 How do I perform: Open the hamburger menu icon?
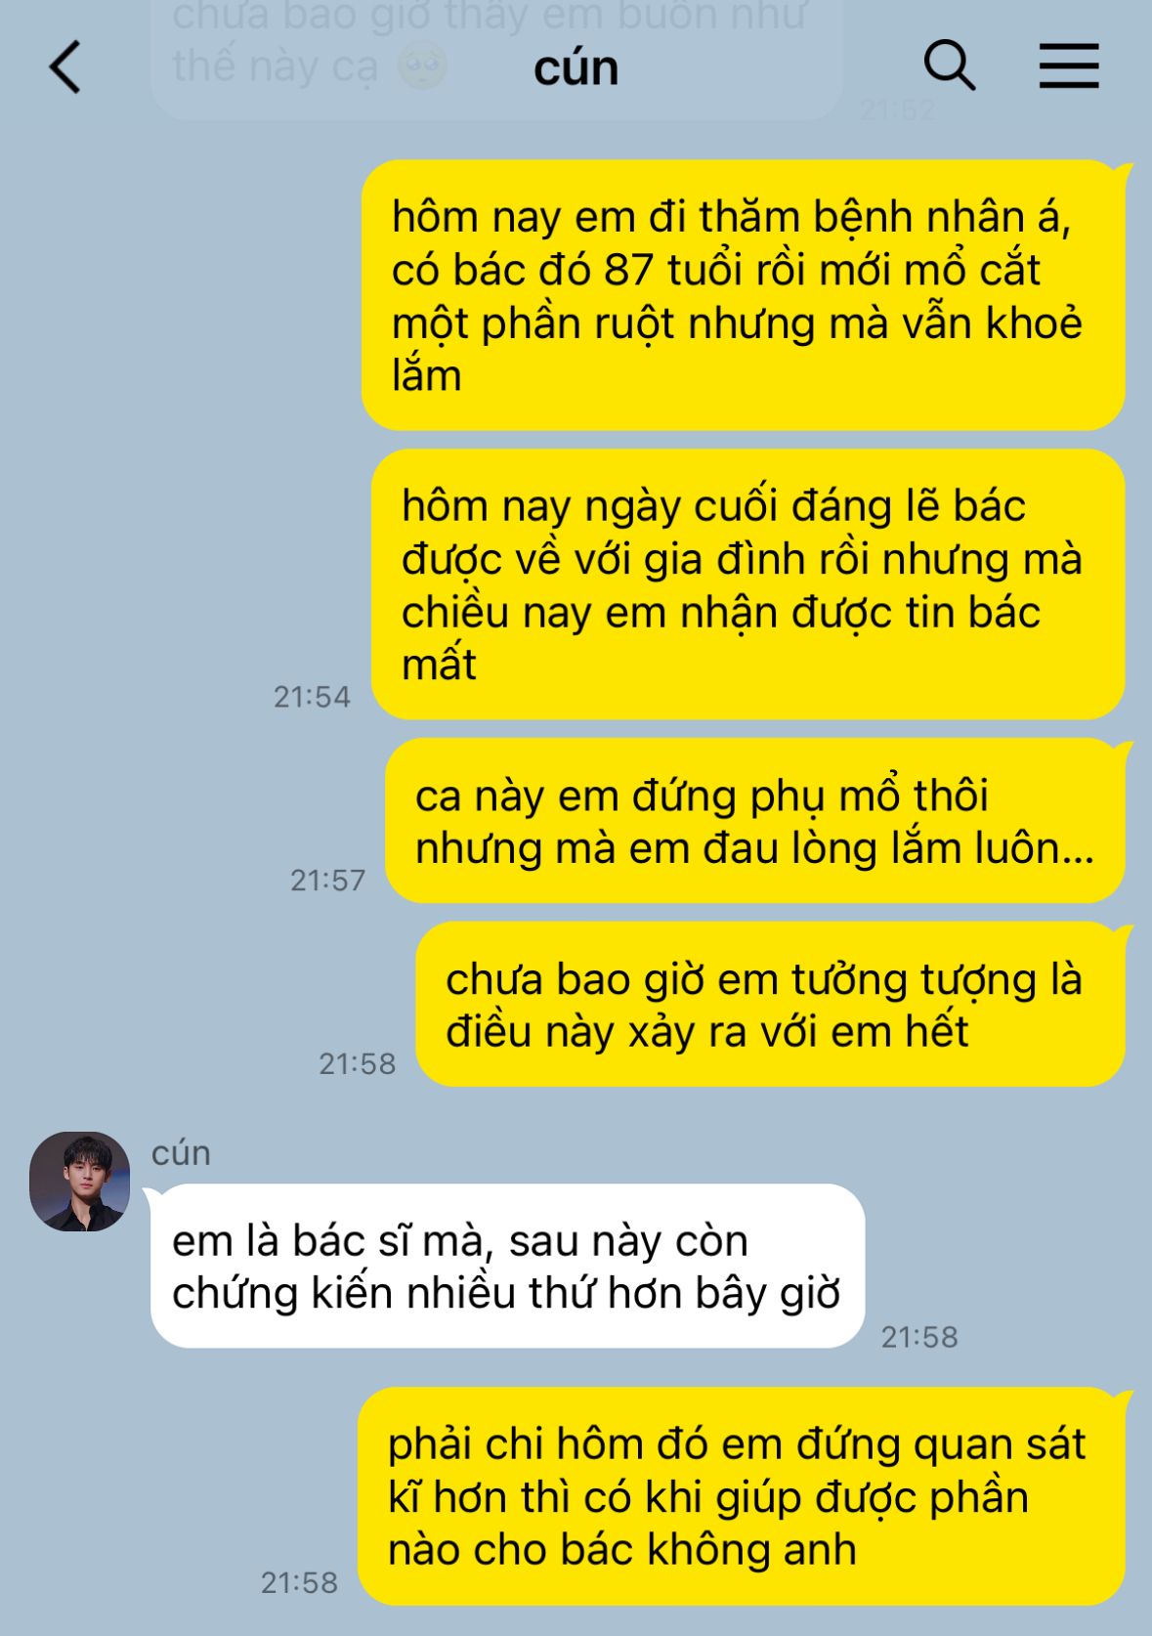(1068, 66)
